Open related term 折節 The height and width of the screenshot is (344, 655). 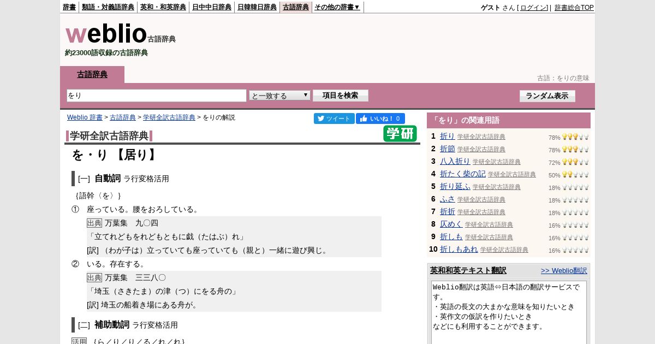point(447,149)
